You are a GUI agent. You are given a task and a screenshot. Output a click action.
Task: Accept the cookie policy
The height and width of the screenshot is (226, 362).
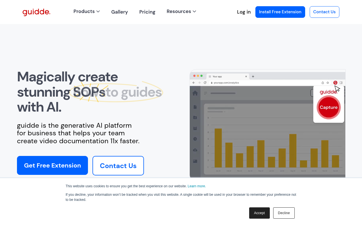[259, 213]
